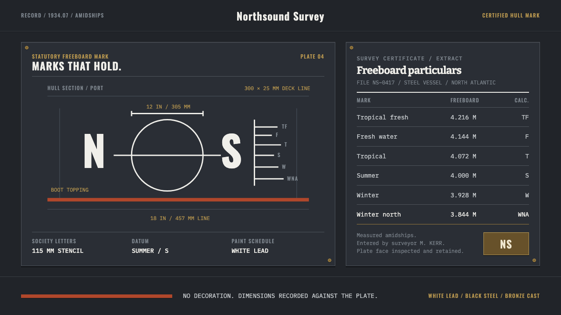Click the MARK column header
The width and height of the screenshot is (561, 315).
(364, 100)
